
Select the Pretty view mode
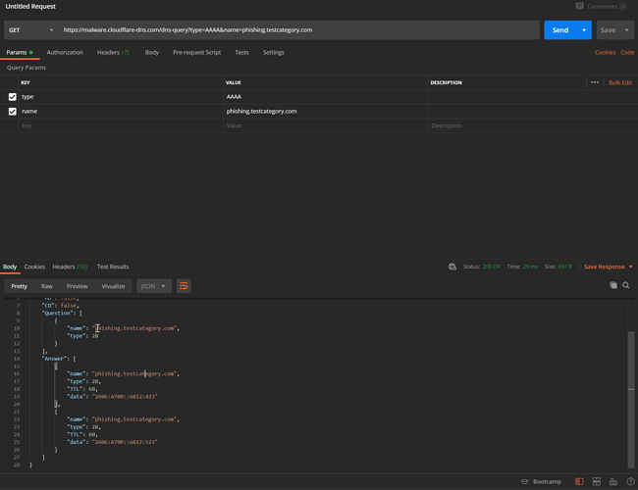point(19,286)
